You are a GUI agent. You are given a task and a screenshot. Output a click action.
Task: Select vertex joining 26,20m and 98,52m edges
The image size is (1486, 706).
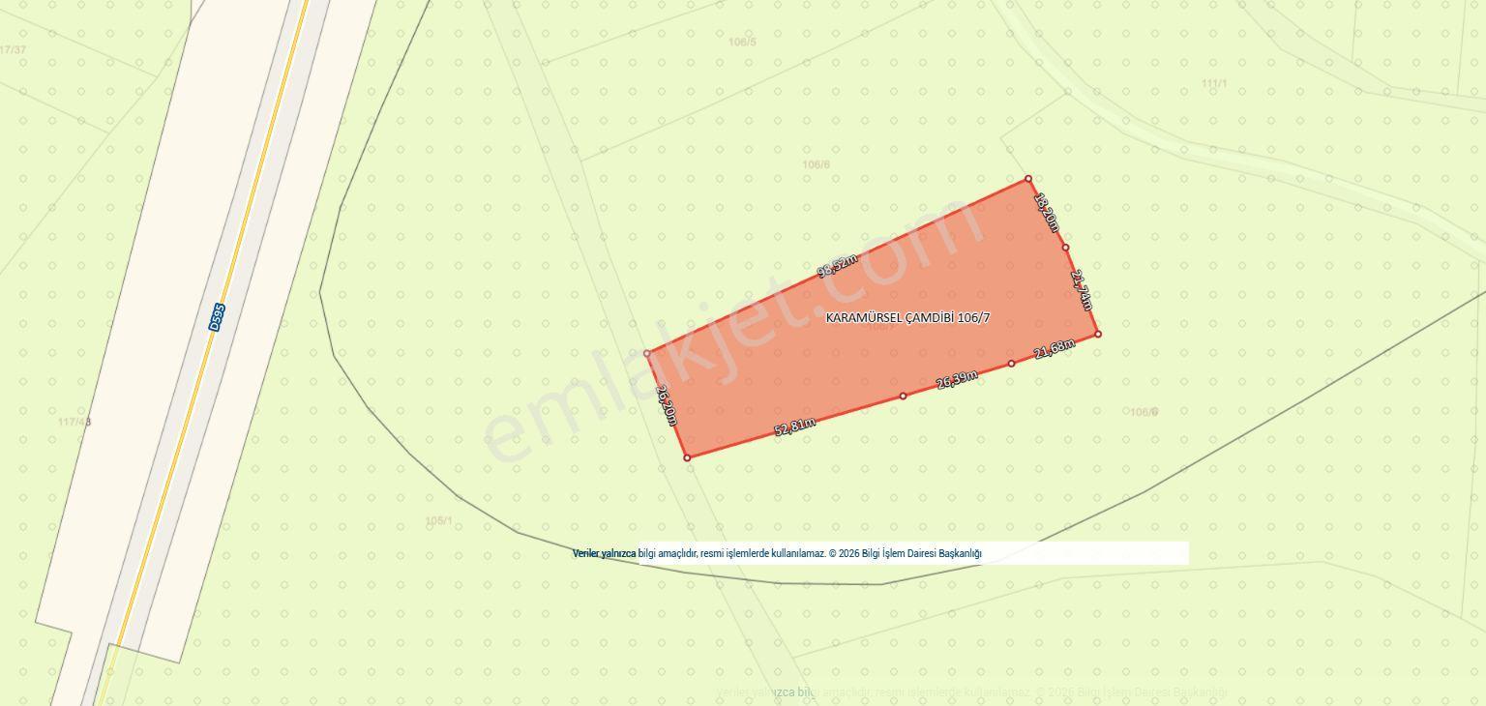(x=647, y=353)
